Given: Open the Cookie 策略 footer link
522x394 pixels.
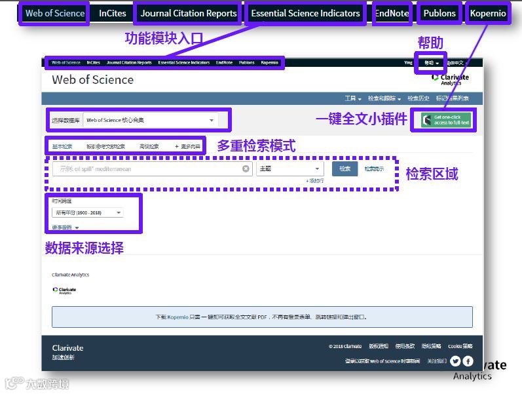Looking at the screenshot, I should pos(460,346).
